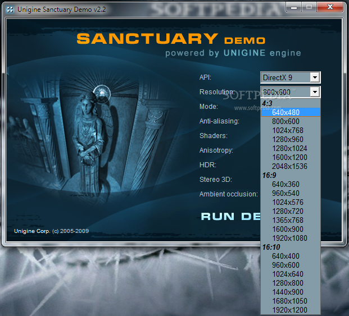Click the disabled maximize window button
This screenshot has height=316, width=349.
(309, 7)
